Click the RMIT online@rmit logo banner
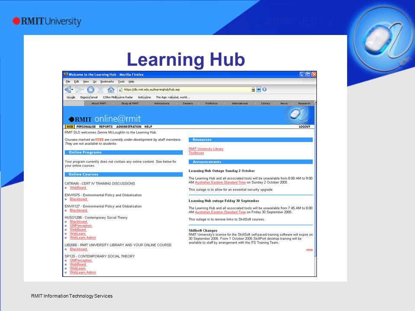The width and height of the screenshot is (415, 311). point(105,119)
